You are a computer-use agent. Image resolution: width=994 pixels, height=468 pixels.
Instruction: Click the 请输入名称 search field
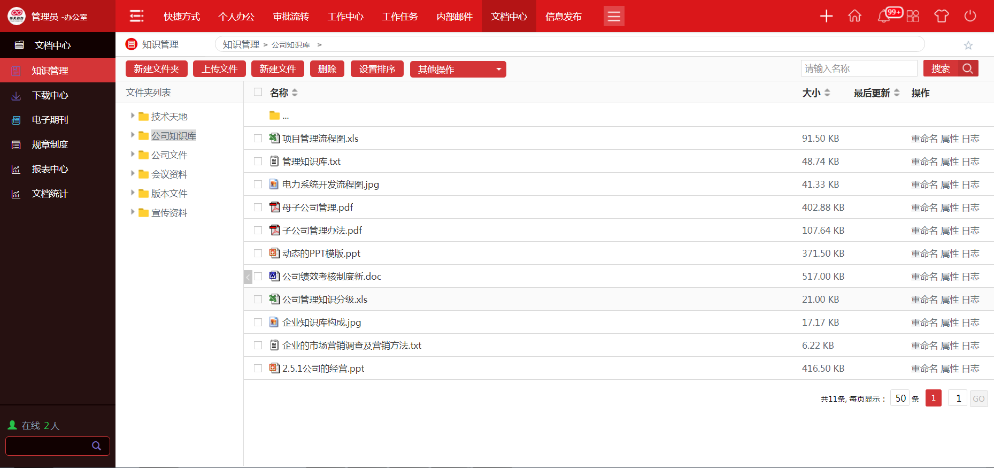(x=858, y=68)
